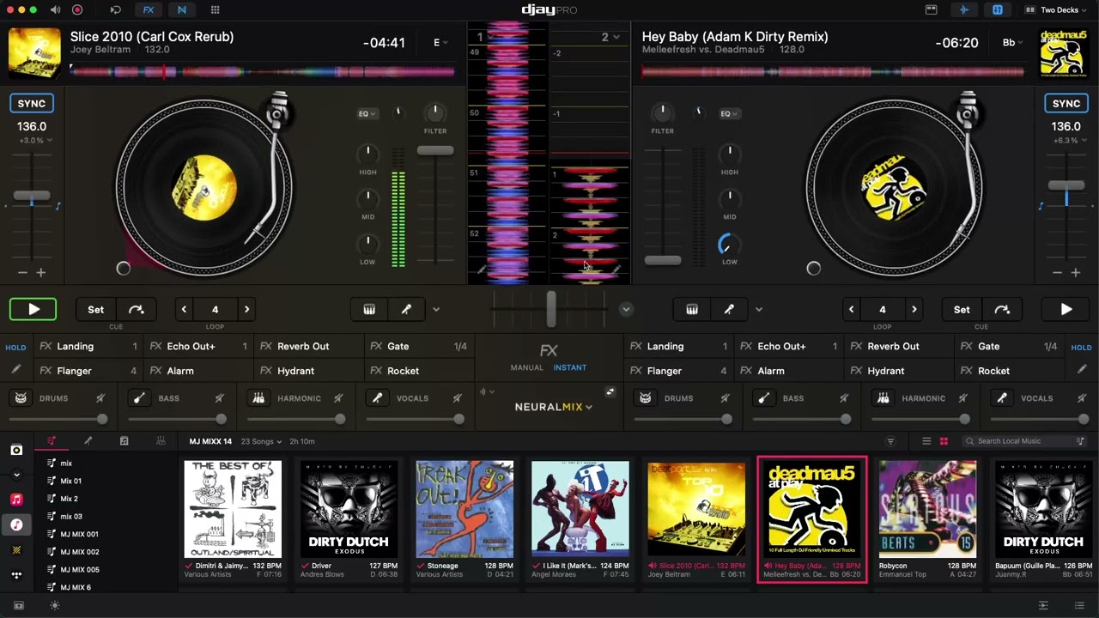Play the right deck track
Screen dimensions: 1099x618
[1066, 310]
